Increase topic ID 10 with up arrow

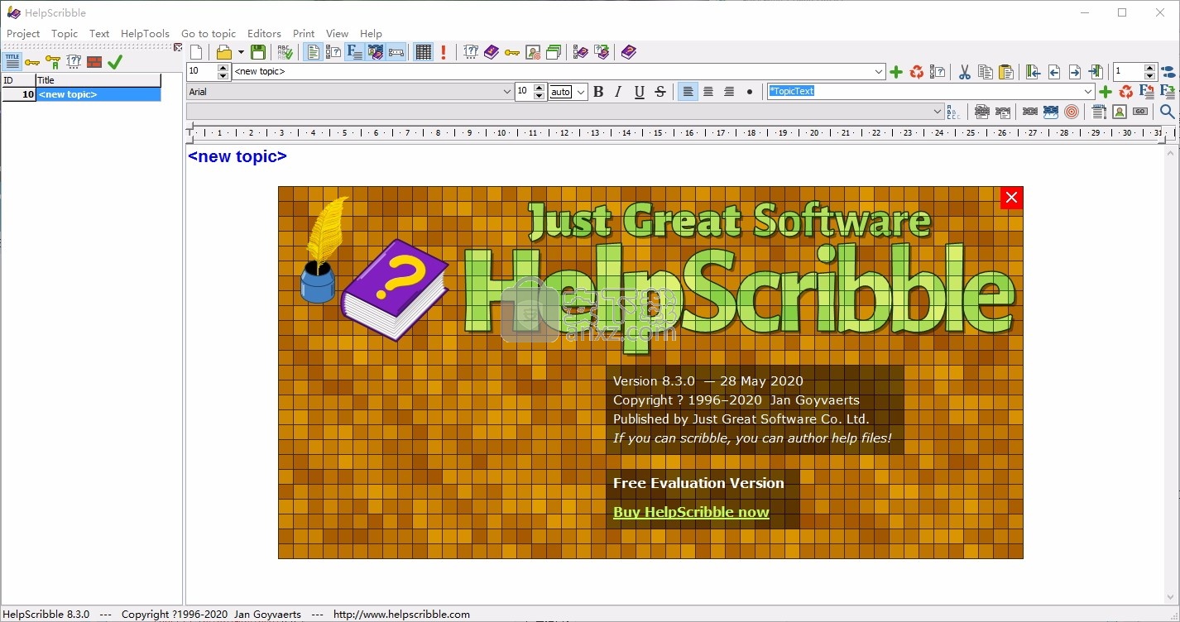pos(223,68)
